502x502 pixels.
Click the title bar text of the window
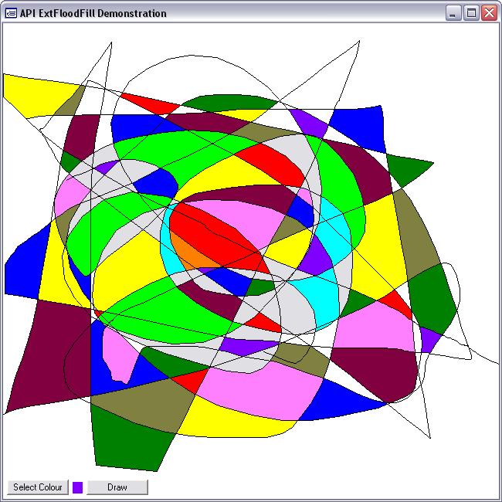tap(93, 13)
